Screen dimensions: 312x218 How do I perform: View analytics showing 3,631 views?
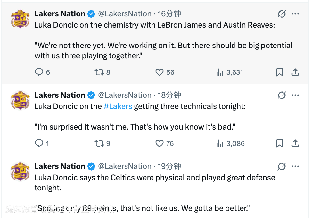click(x=220, y=72)
